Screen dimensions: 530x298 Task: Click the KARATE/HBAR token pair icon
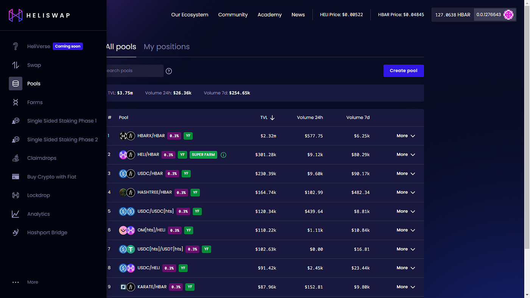127,287
